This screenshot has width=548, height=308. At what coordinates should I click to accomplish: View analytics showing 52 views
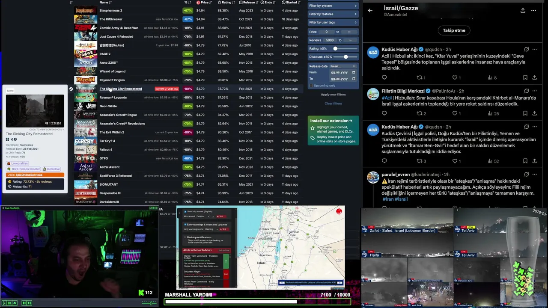tap(493, 161)
